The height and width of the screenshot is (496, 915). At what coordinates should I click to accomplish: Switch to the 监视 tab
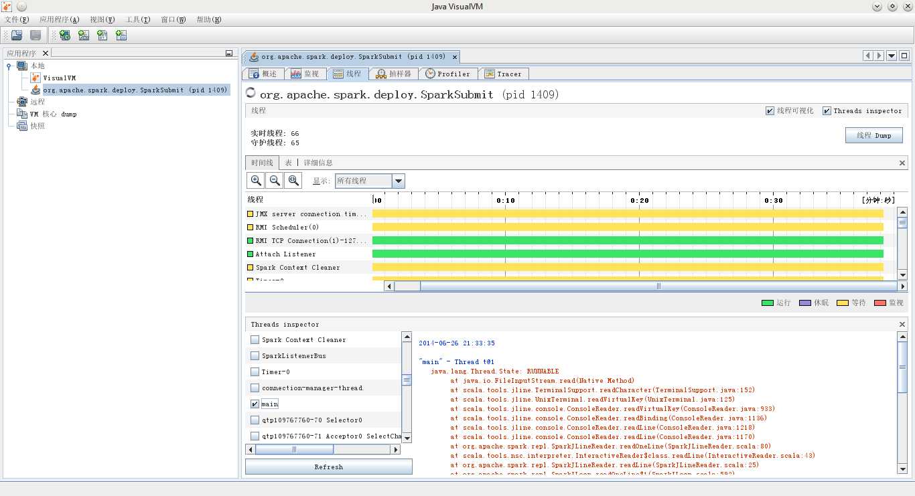(x=305, y=74)
